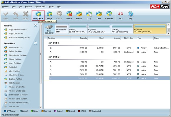This screenshot has width=171, height=117.
Task: Click the Format toolbar icon
Action: click(79, 15)
